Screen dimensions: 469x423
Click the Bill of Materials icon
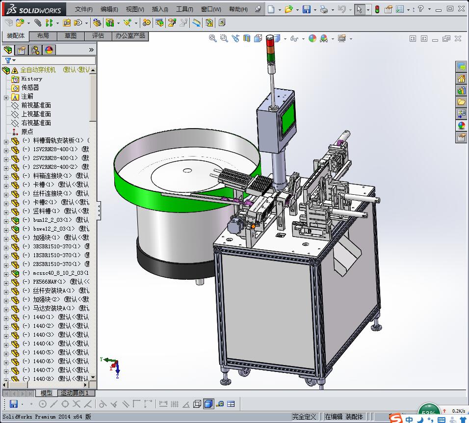[x=160, y=23]
